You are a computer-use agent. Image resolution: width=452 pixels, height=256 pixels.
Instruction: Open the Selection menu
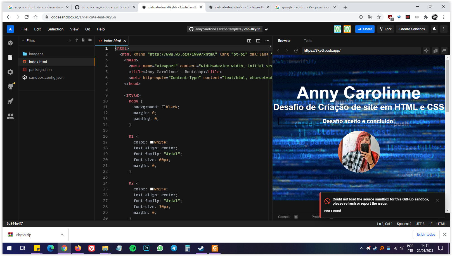55,29
